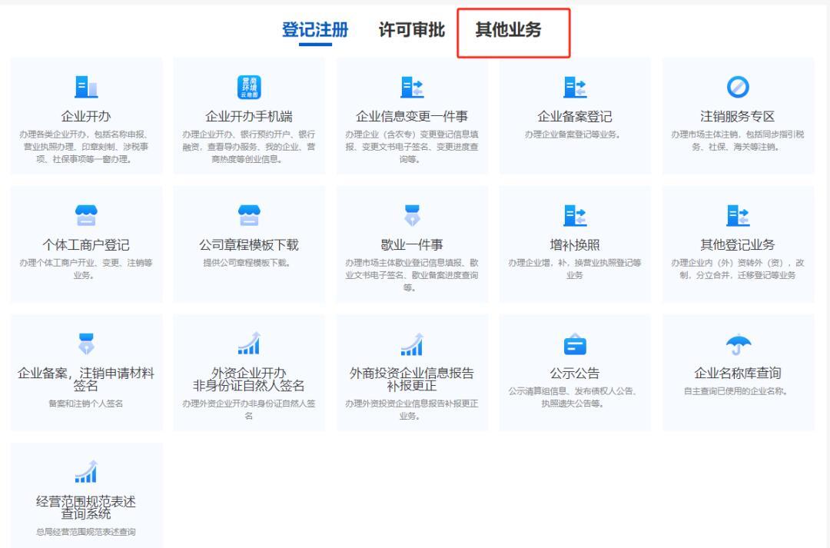
Task: Click the 公示公告 announcement icon
Action: 576,345
